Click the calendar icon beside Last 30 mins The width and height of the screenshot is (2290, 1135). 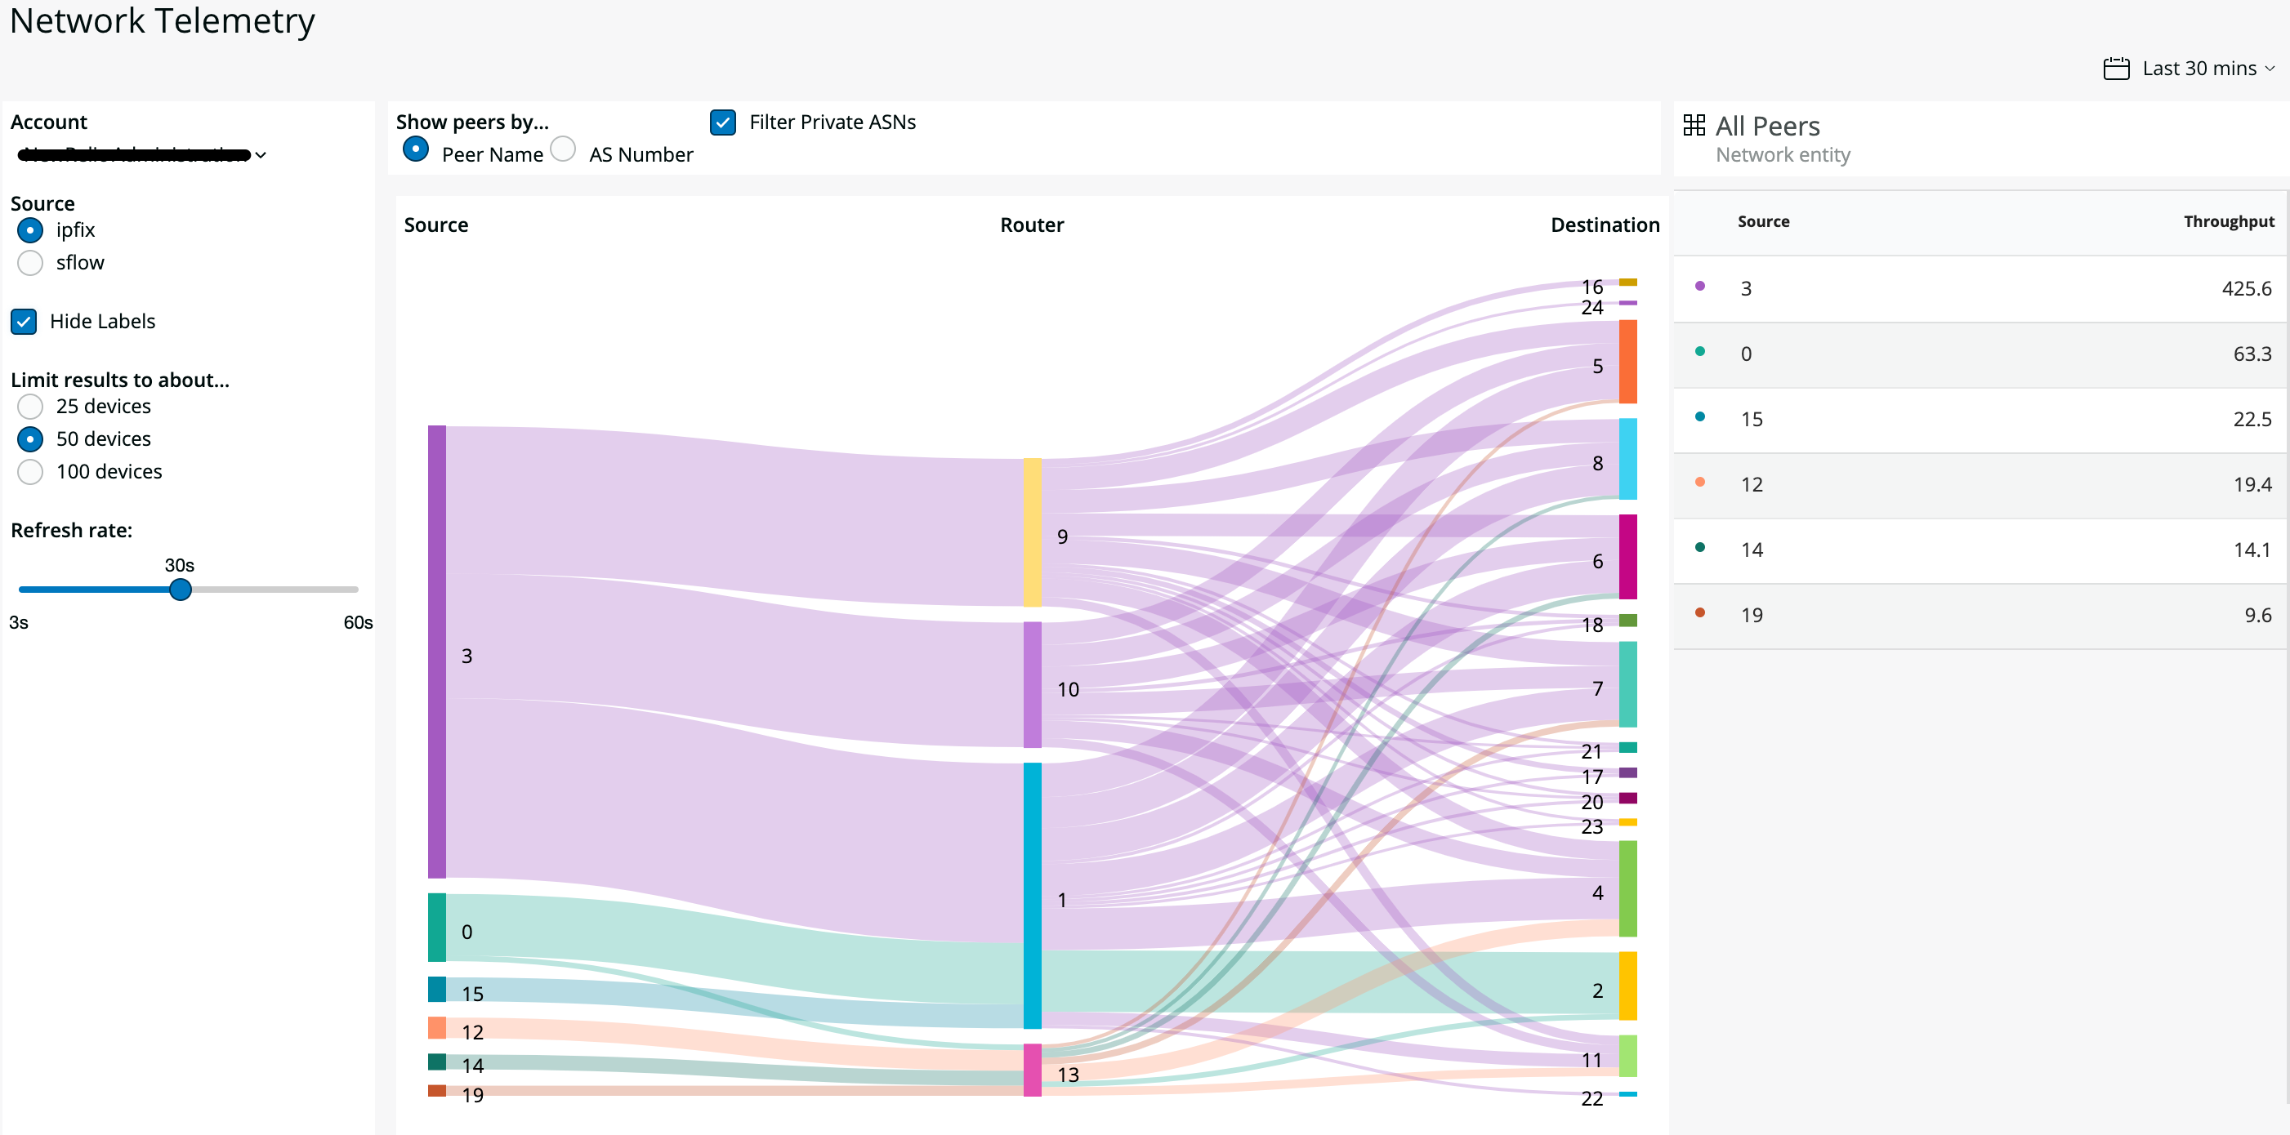2116,69
